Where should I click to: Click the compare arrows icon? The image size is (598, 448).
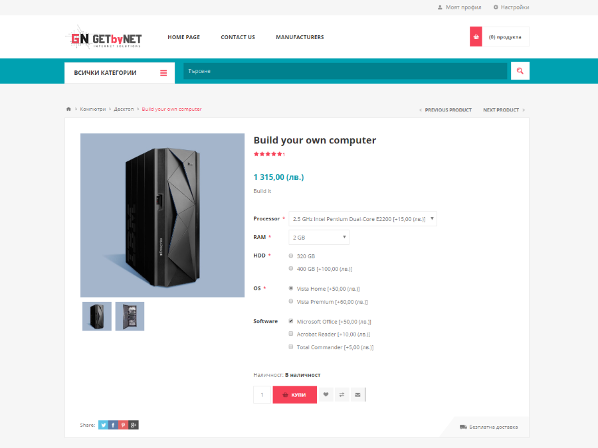[342, 395]
